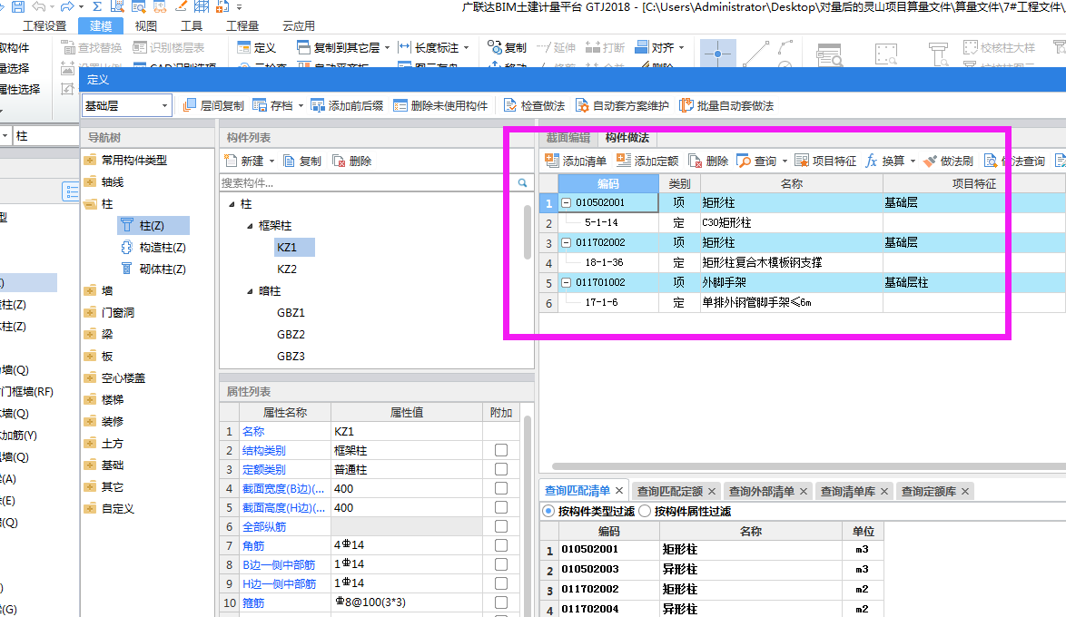Check 附加 box for 全部纵筋
1066x617 pixels.
tap(501, 526)
